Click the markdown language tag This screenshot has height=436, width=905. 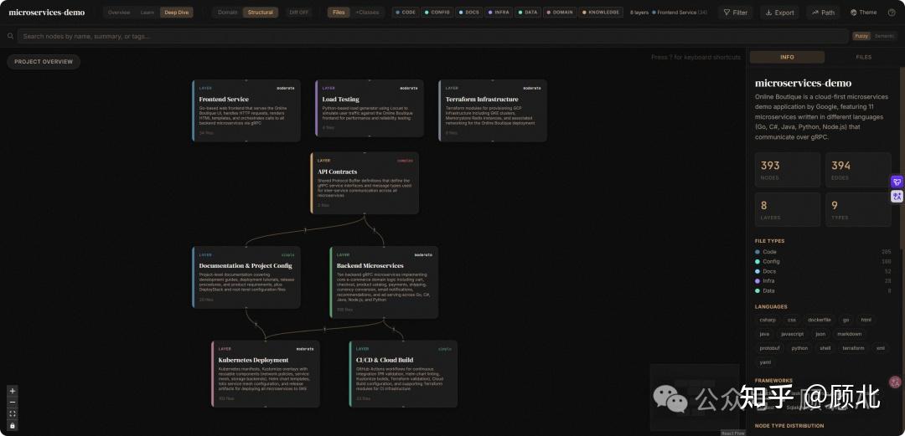[x=849, y=334]
